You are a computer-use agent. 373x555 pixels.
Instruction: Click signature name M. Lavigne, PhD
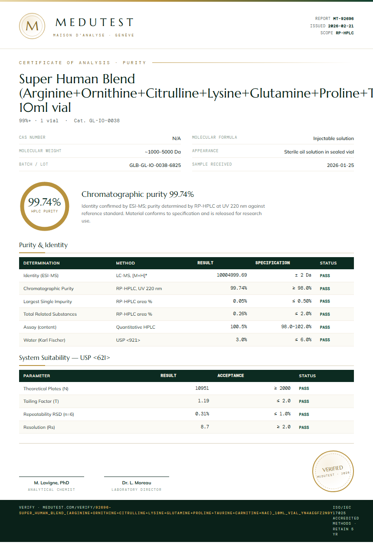point(52,483)
